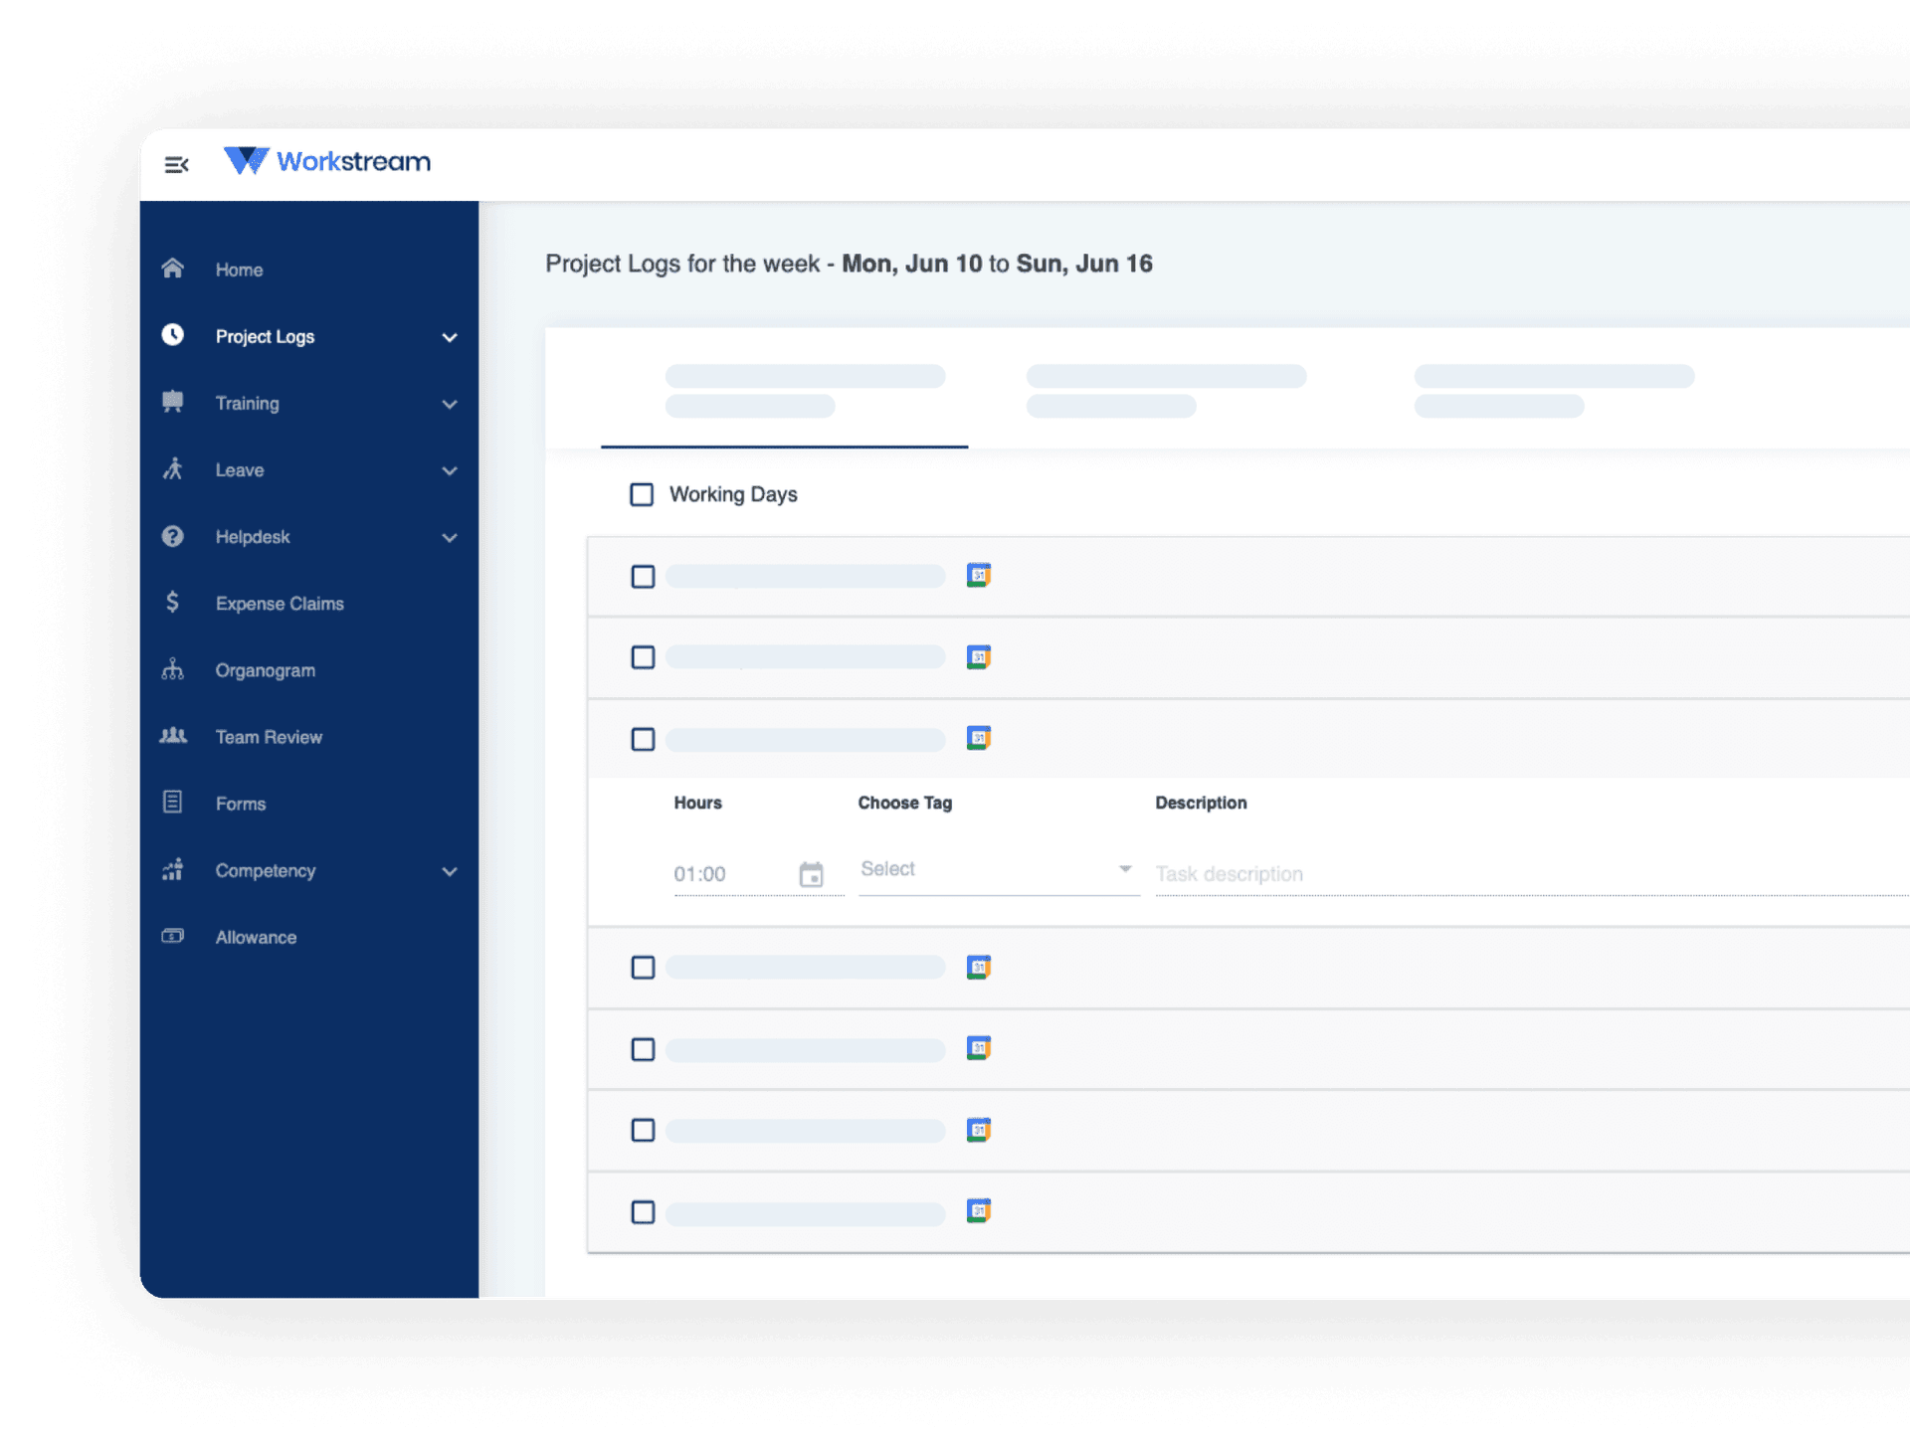Expand the Training submenu chevron
1910x1447 pixels.
[x=450, y=404]
